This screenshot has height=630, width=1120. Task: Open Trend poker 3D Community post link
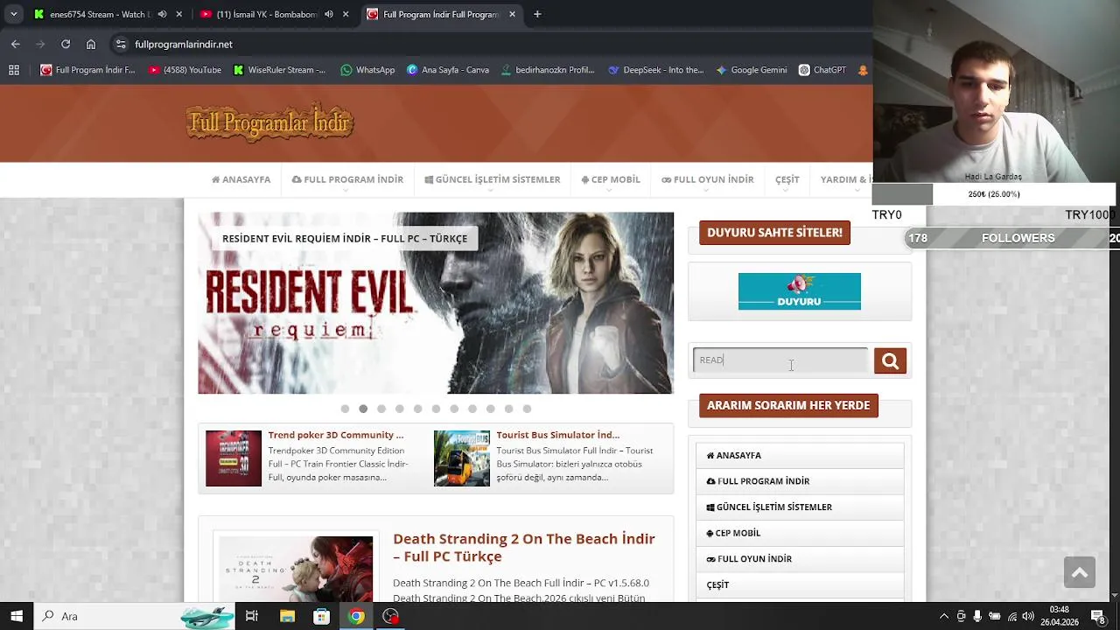click(x=336, y=435)
